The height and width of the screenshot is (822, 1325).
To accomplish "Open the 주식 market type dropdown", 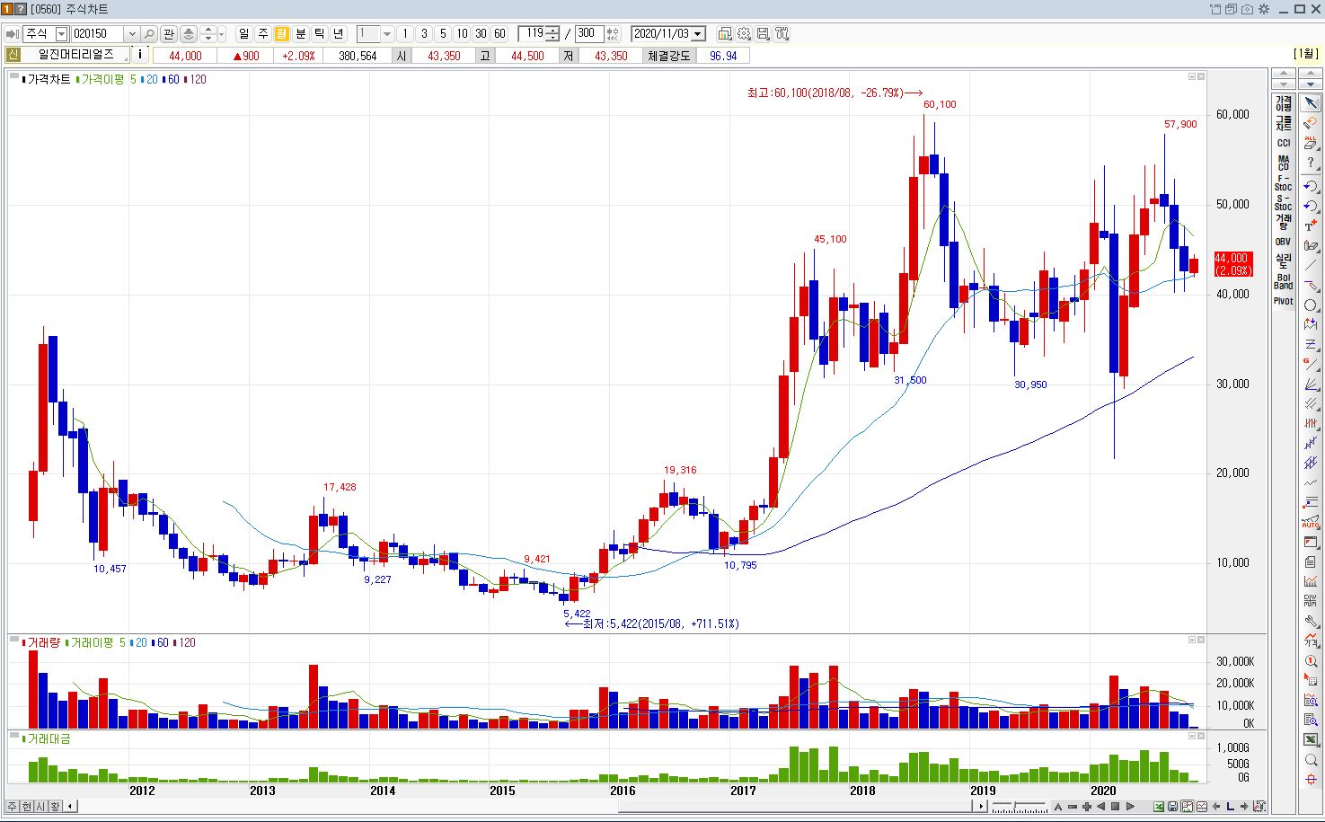I will click(61, 33).
